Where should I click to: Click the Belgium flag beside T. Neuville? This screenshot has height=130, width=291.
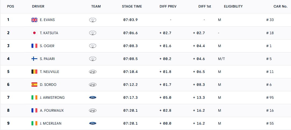click(x=34, y=72)
